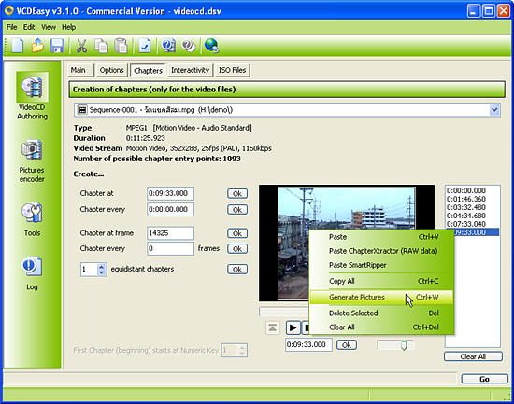Click the globe website icon
The width and height of the screenshot is (514, 404).
click(211, 46)
